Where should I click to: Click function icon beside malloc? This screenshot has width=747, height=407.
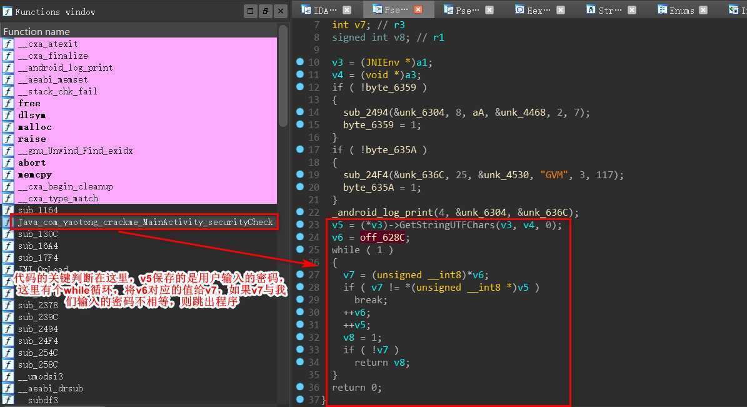pos(8,128)
